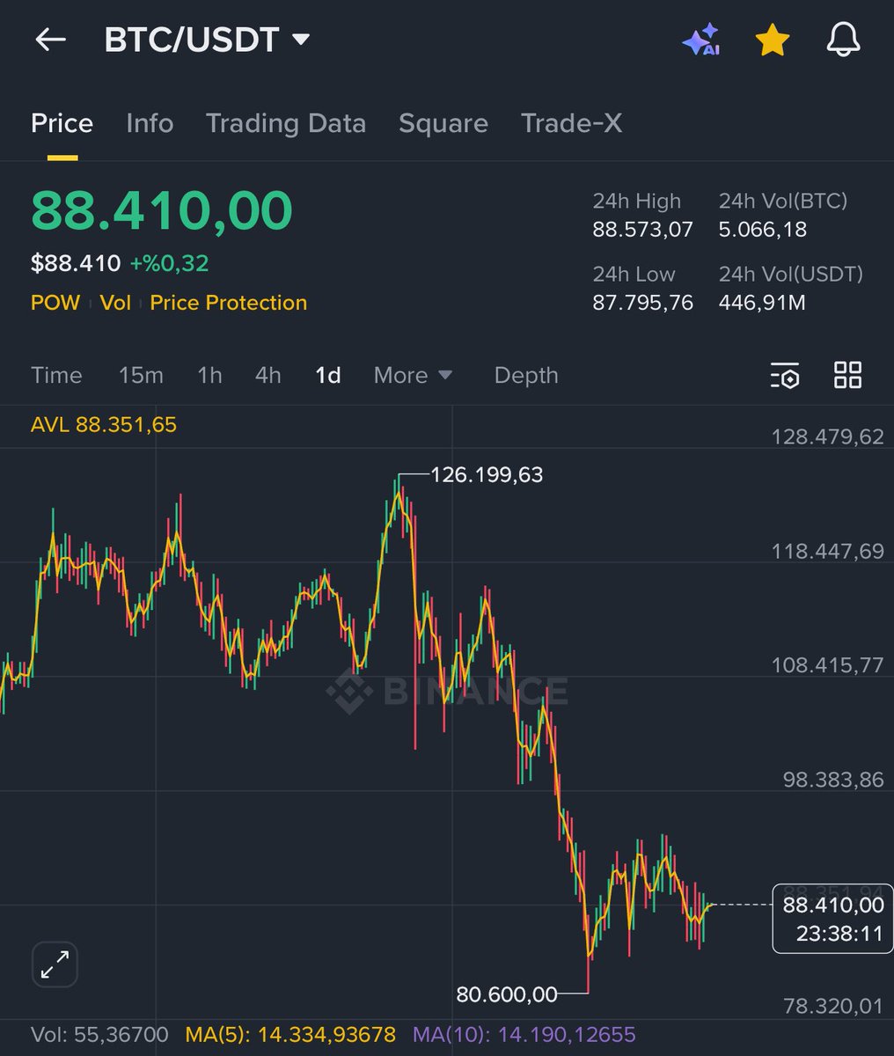Click the AVL 88.351,65 label
Screen dimensions: 894x1056
[104, 425]
